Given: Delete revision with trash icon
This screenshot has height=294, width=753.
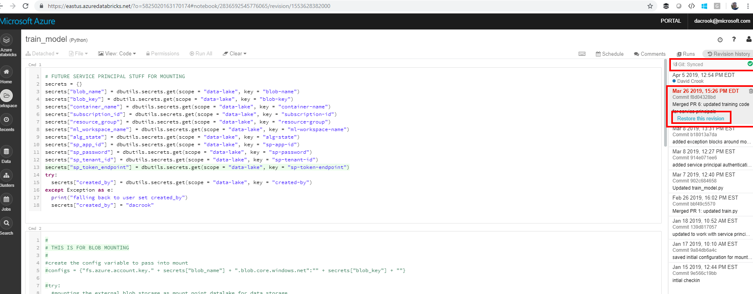Looking at the screenshot, I should 751,91.
